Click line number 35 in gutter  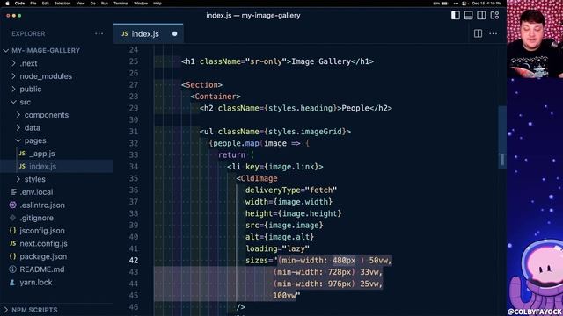point(134,178)
